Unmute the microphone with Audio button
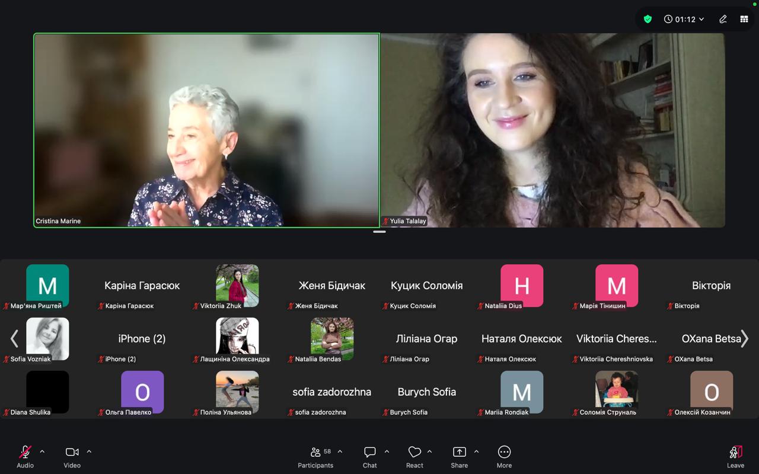759x474 pixels. click(x=25, y=453)
